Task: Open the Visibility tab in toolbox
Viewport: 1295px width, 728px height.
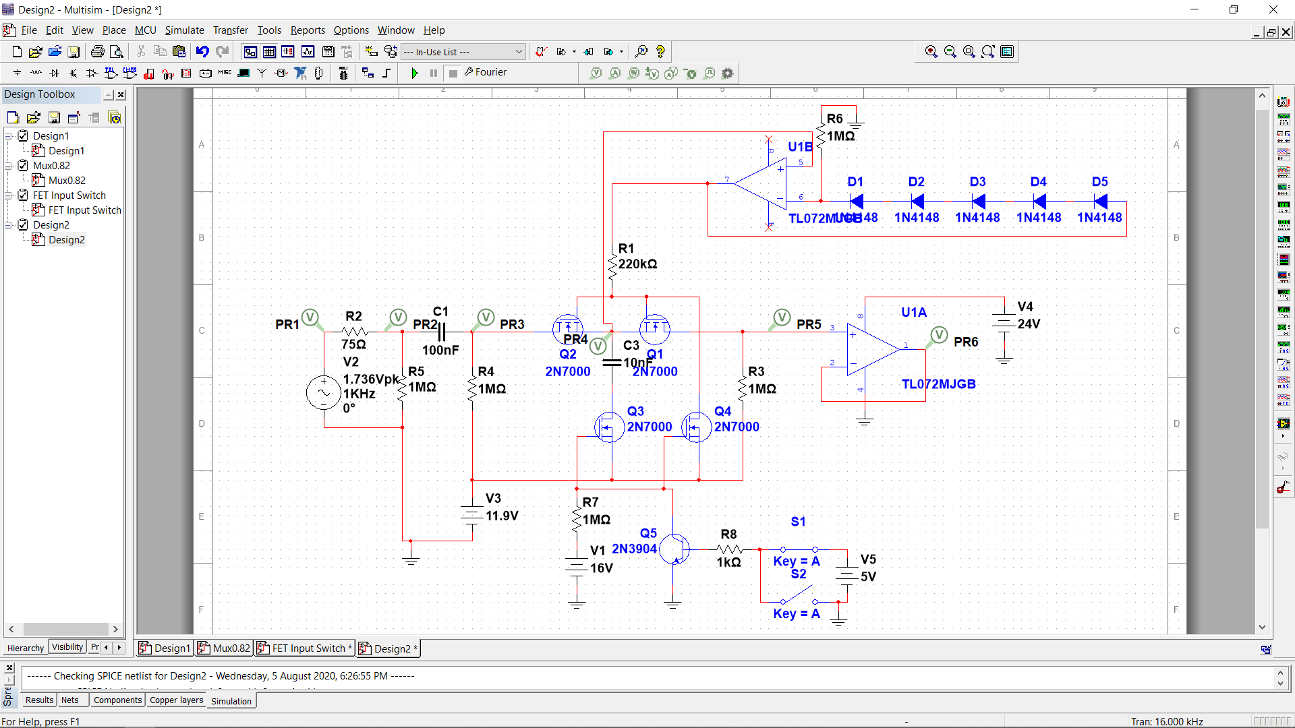Action: click(67, 647)
